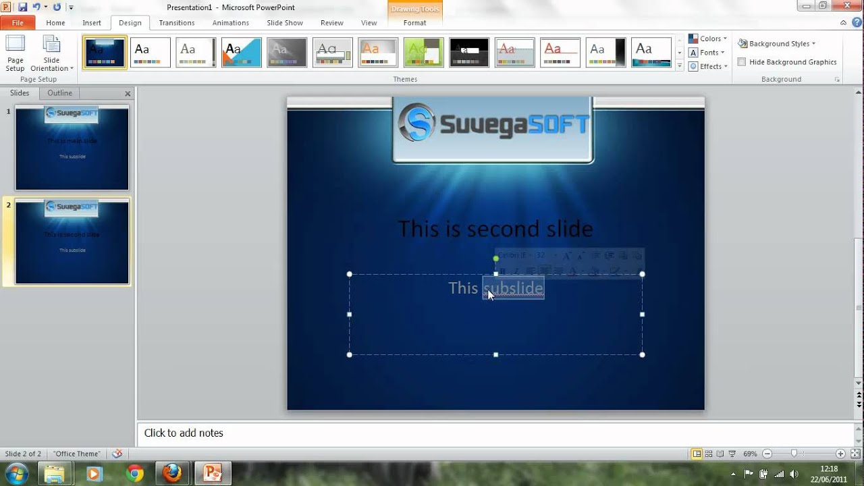Screen dimensions: 864x486
Task: Click the zoom slider handle
Action: point(794,454)
